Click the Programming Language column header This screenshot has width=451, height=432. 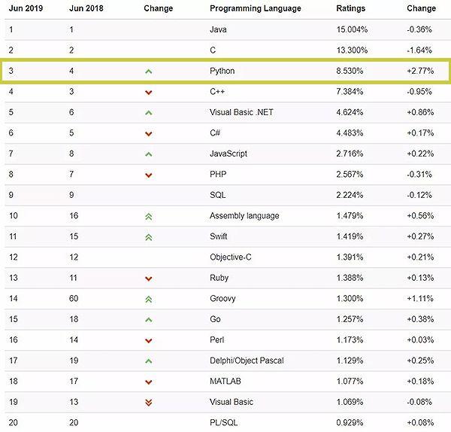point(256,8)
